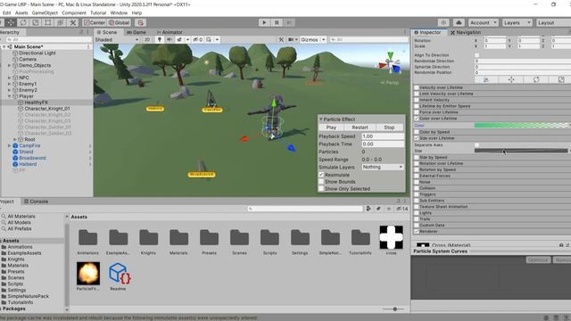This screenshot has width=571, height=321.
Task: Switch to the Animator tab
Action: coord(170,32)
